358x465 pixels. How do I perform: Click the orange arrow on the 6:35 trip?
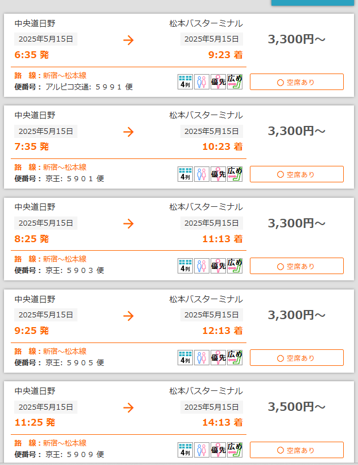point(129,40)
